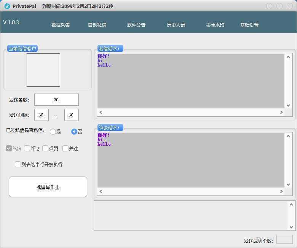Click inside the 私信话术 text area
The image size is (297, 248).
[x=191, y=81]
